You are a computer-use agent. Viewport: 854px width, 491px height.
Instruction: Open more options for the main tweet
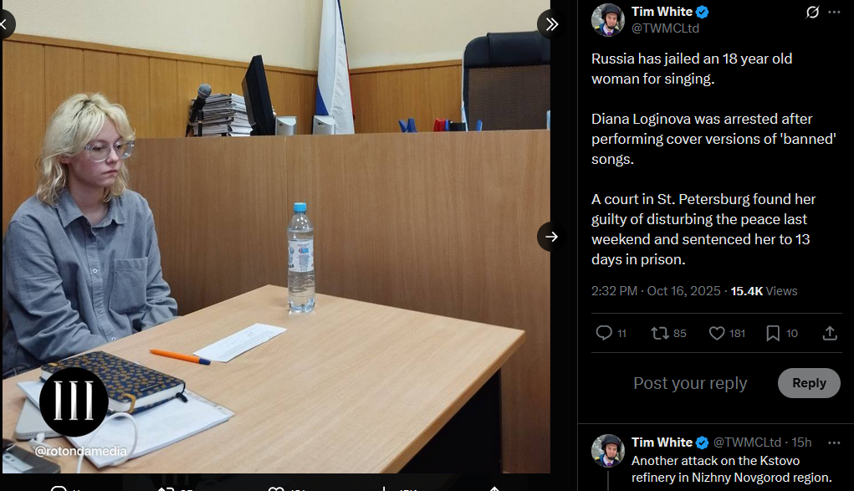pos(834,12)
